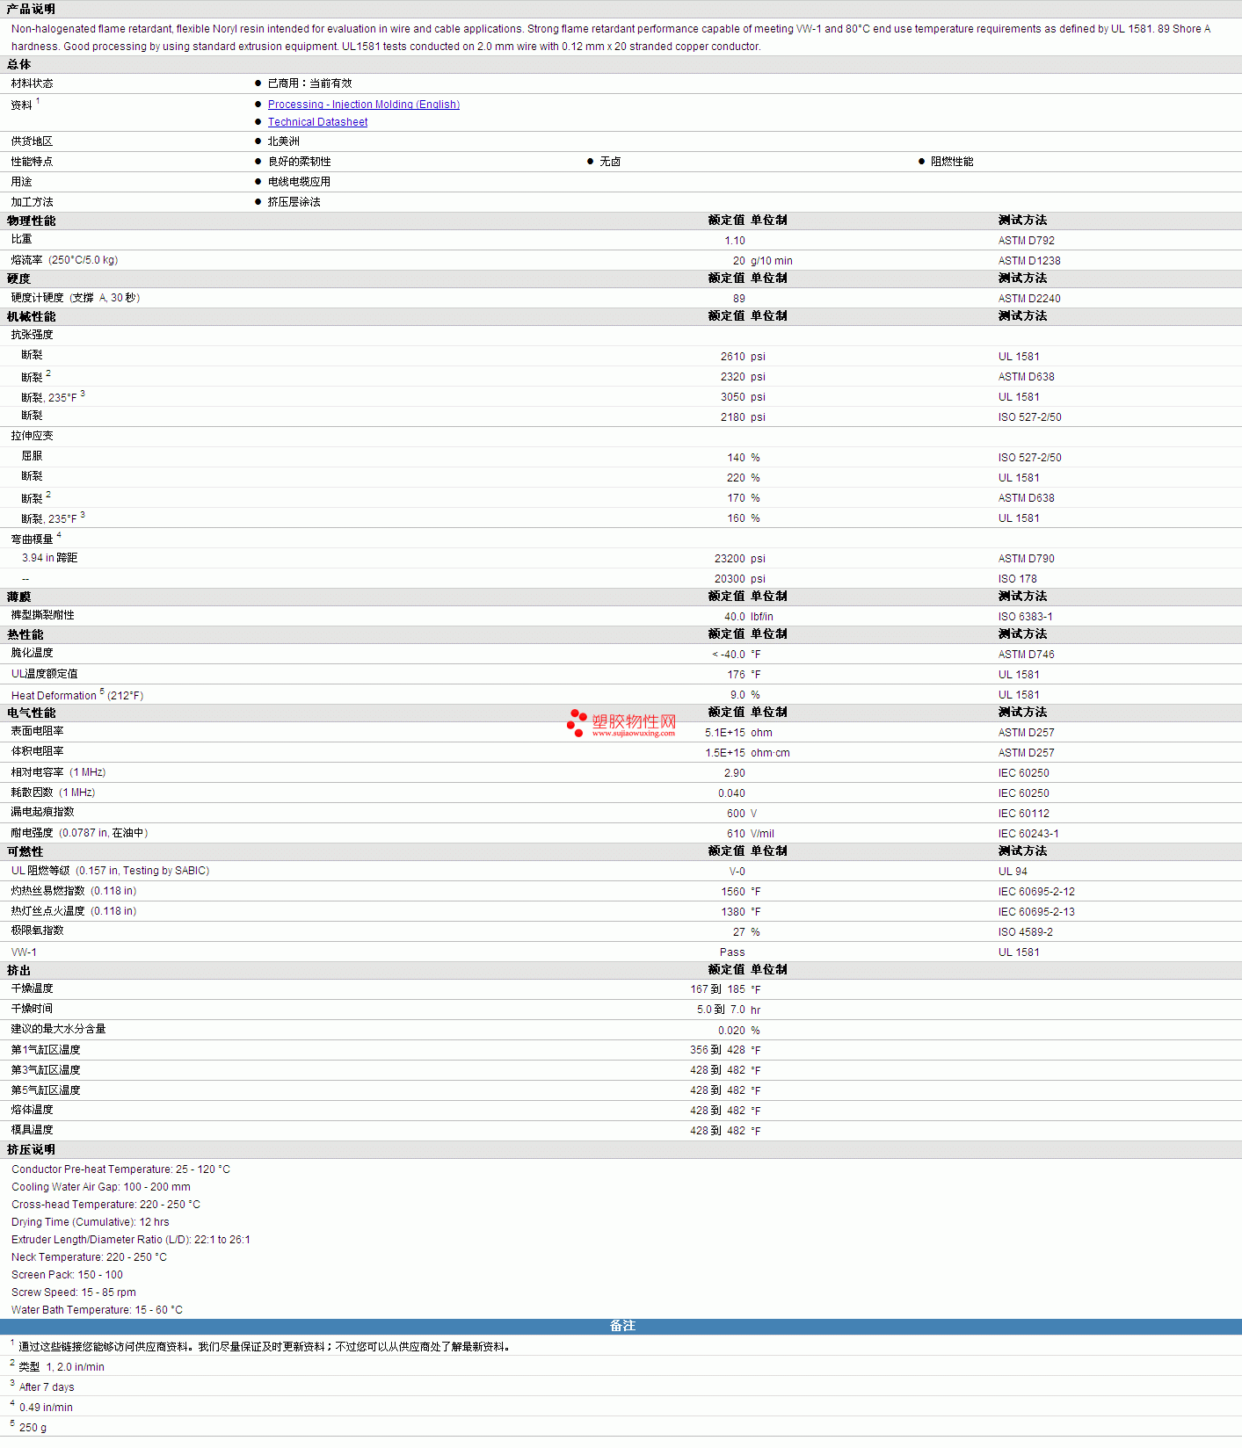The width and height of the screenshot is (1242, 1448).
Task: Select footnote 250 g
Action: point(33,1428)
